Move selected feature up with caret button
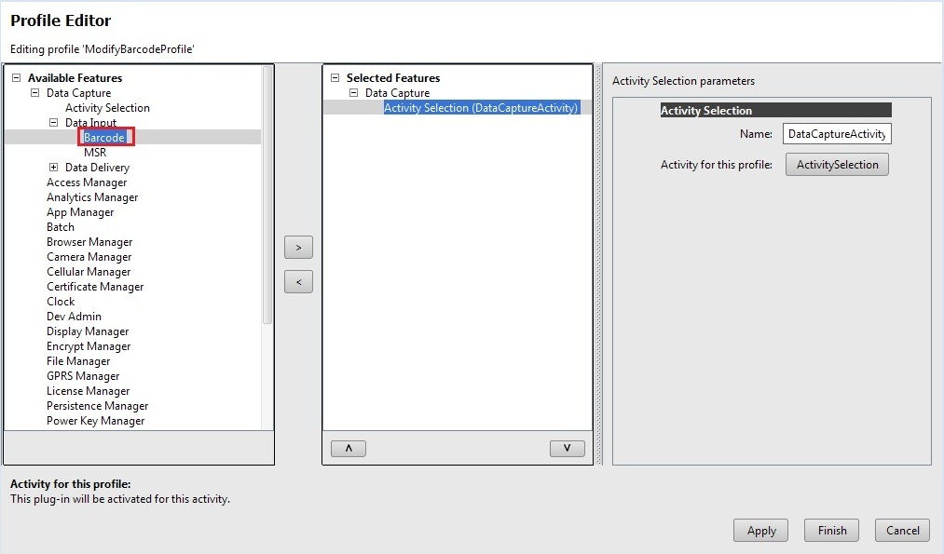944x554 pixels. [x=349, y=448]
